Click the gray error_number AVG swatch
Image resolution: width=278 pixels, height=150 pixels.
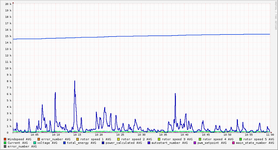tap(5, 146)
